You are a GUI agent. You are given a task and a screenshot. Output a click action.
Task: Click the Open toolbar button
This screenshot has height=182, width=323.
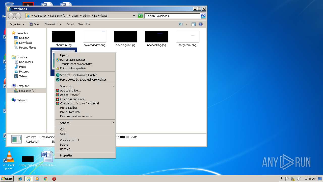35,24
